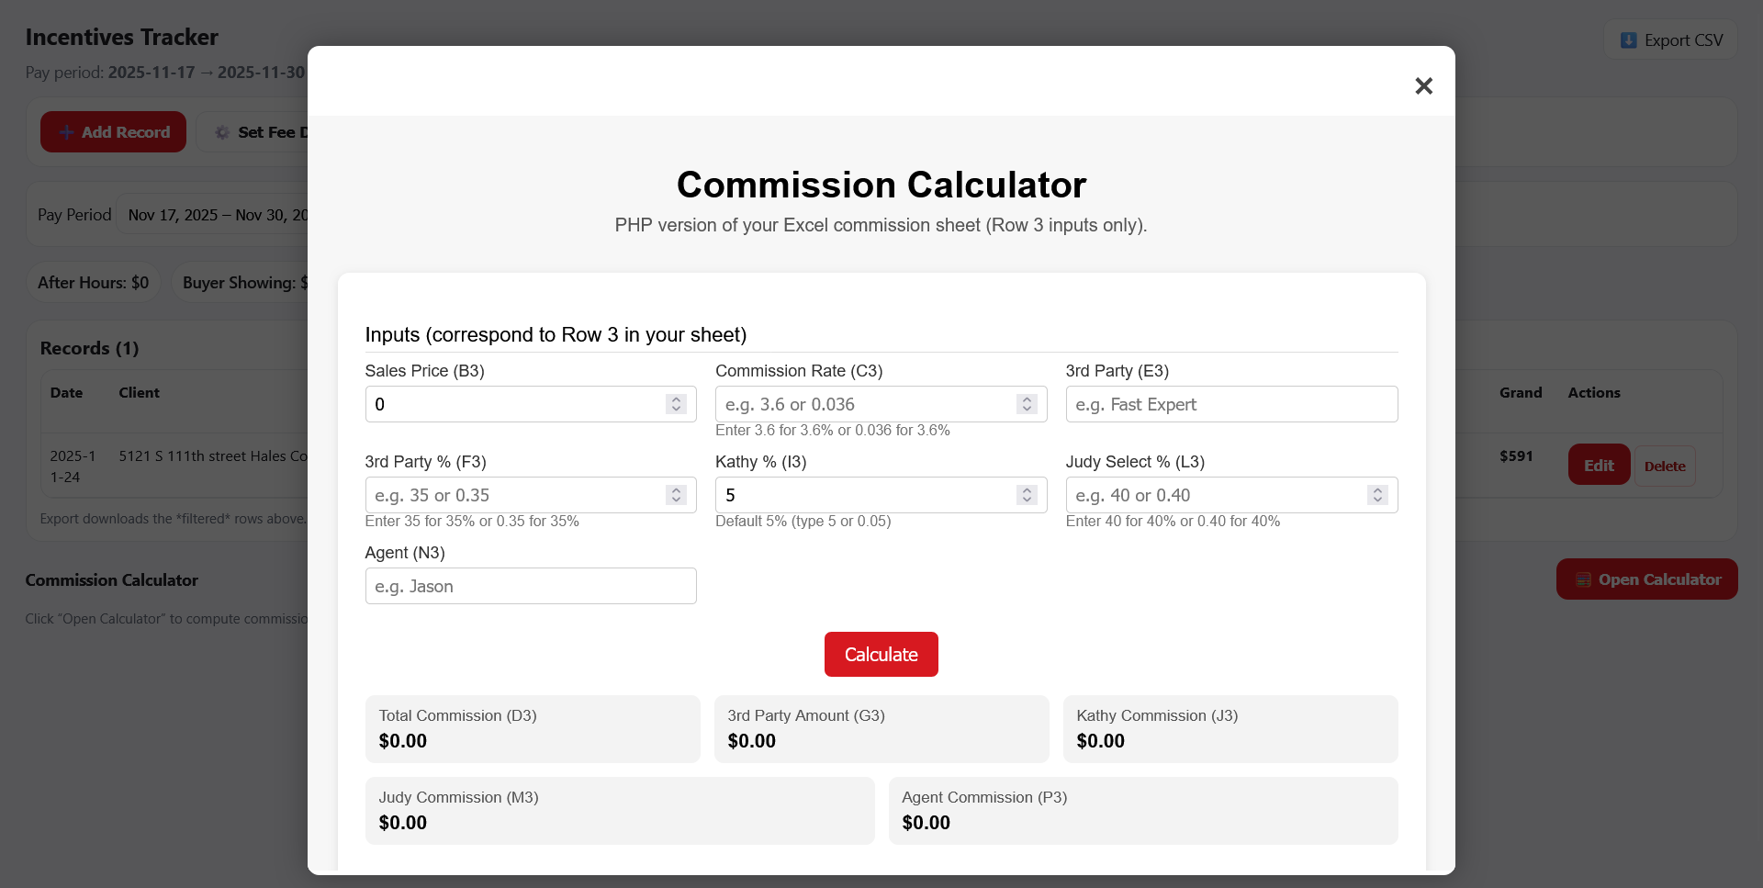Click the Judy Select % stepper arrows
1763x888 pixels.
pyautogui.click(x=1377, y=495)
